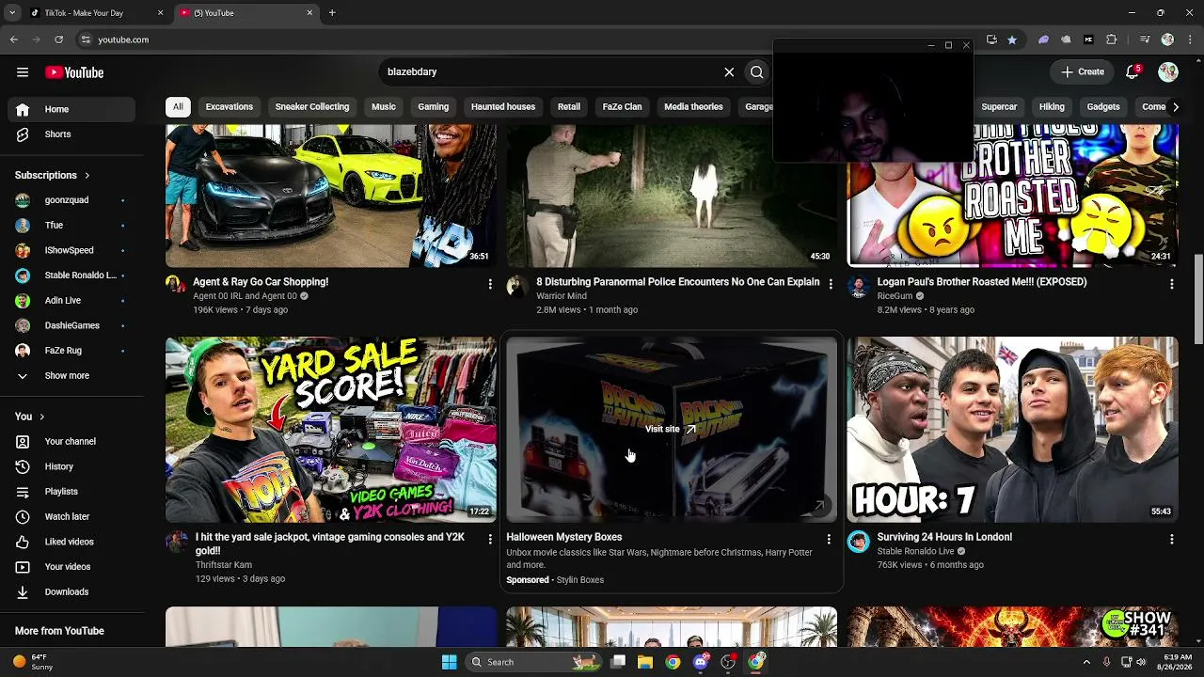
Task: Go back in browser history
Action: click(14, 39)
